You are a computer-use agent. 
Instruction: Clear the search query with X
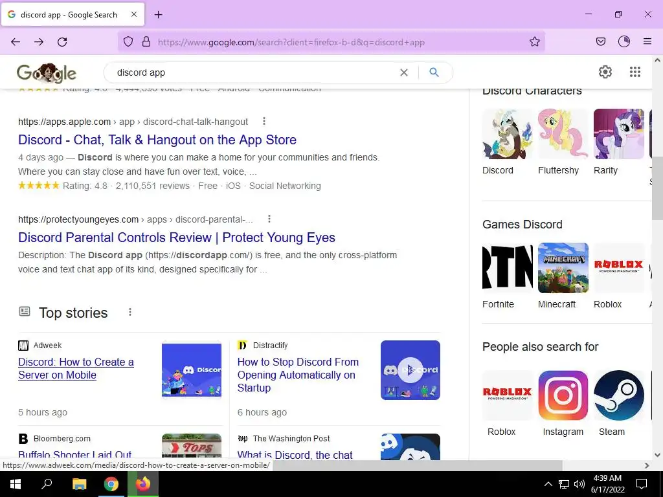[404, 72]
